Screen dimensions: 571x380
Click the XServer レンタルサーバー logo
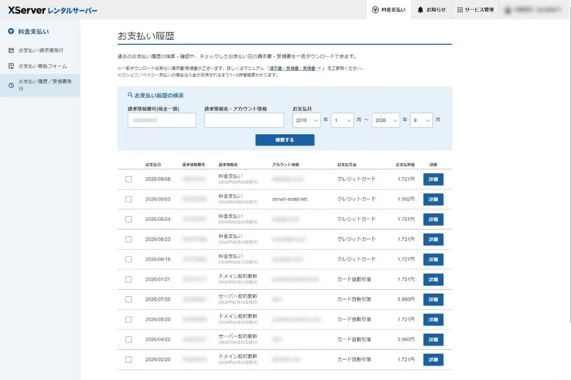(52, 10)
